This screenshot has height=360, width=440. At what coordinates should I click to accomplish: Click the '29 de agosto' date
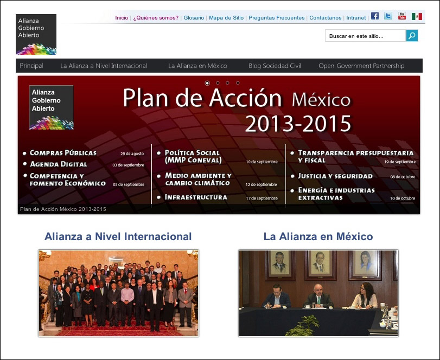[132, 153]
